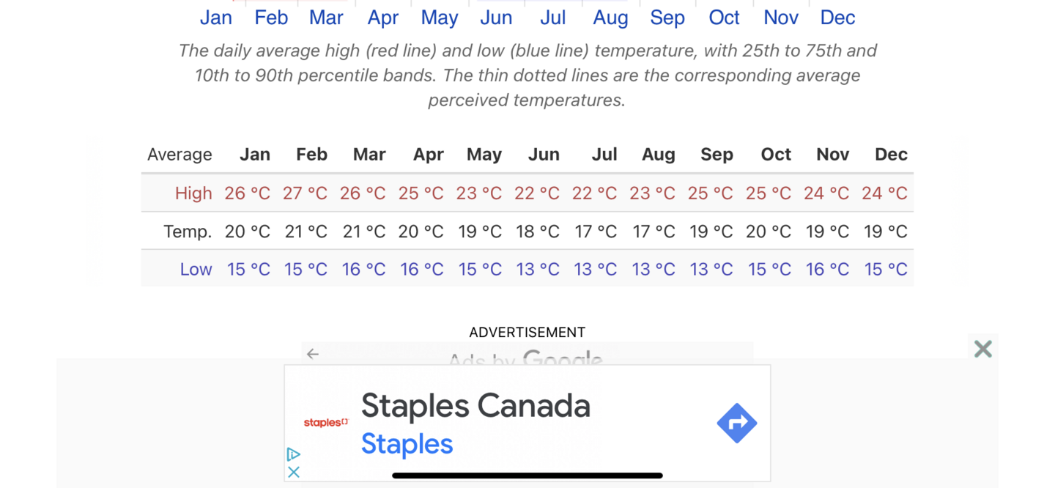Close the ad overlay with gray X

982,349
